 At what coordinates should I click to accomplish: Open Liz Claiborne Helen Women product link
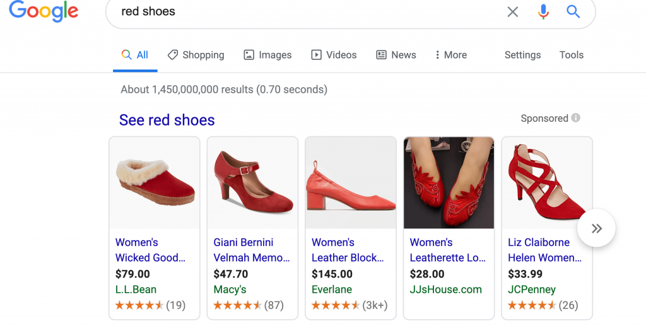(x=544, y=250)
